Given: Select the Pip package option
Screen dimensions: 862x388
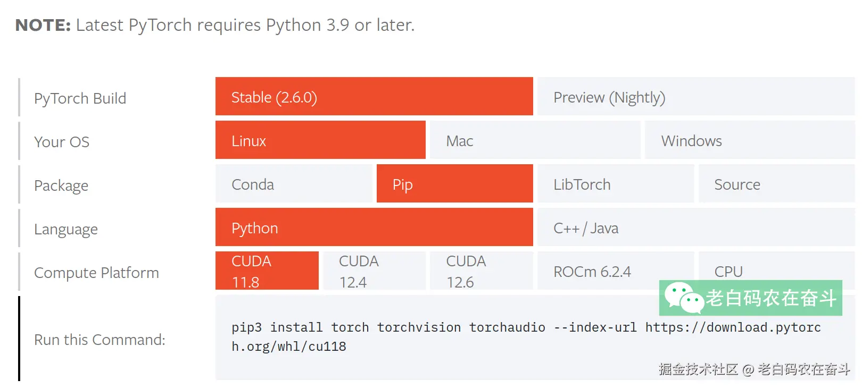Looking at the screenshot, I should point(454,184).
